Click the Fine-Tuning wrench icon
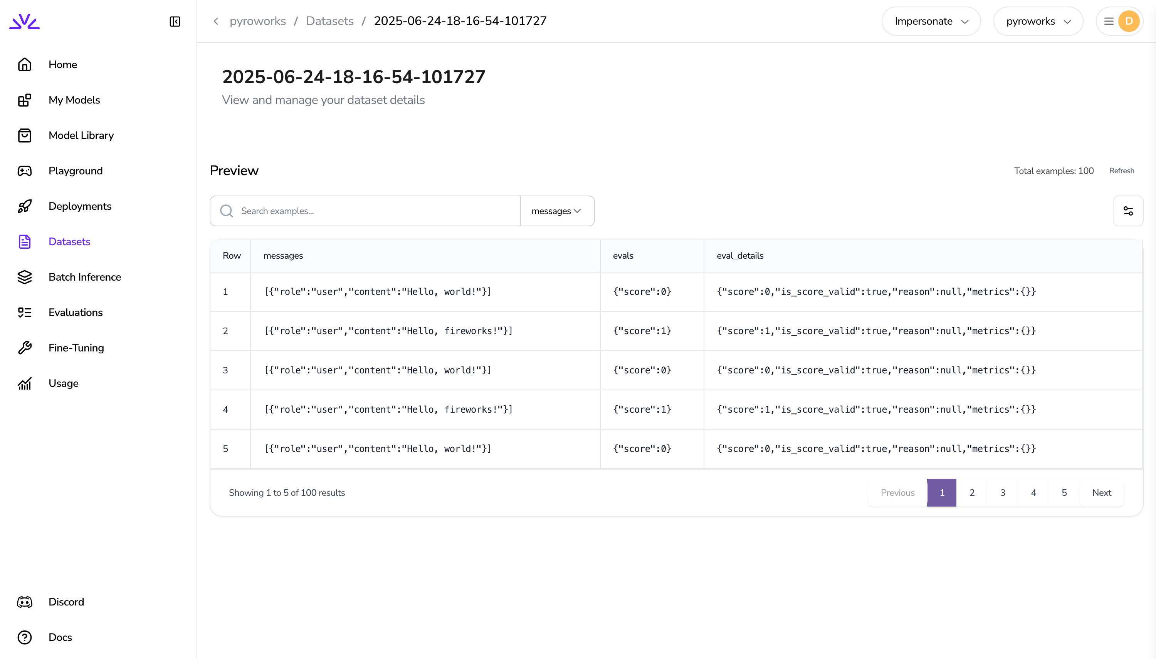The width and height of the screenshot is (1156, 659). click(x=24, y=348)
